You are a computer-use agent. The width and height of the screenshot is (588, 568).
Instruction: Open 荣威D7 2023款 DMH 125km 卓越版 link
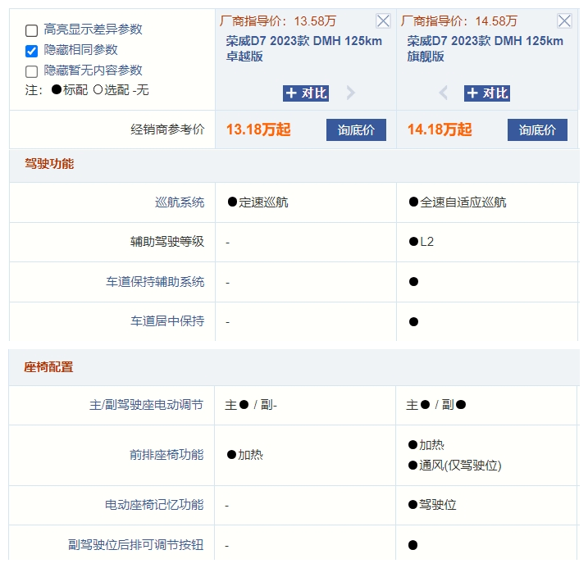(x=303, y=48)
